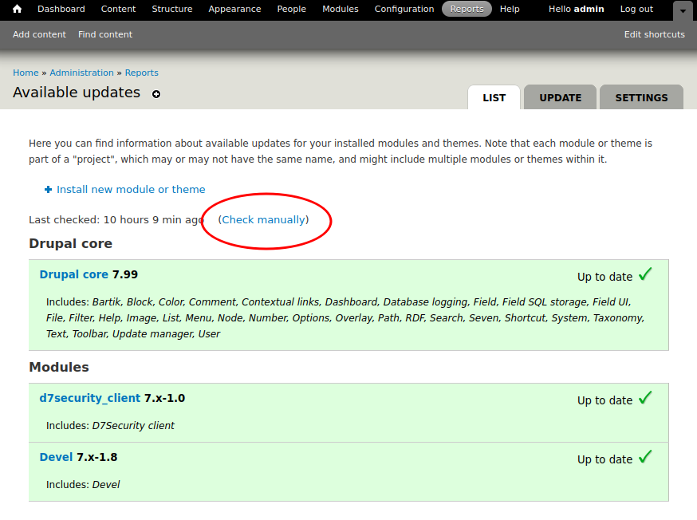Image resolution: width=697 pixels, height=520 pixels.
Task: Switch to the List tab
Action: click(x=494, y=97)
